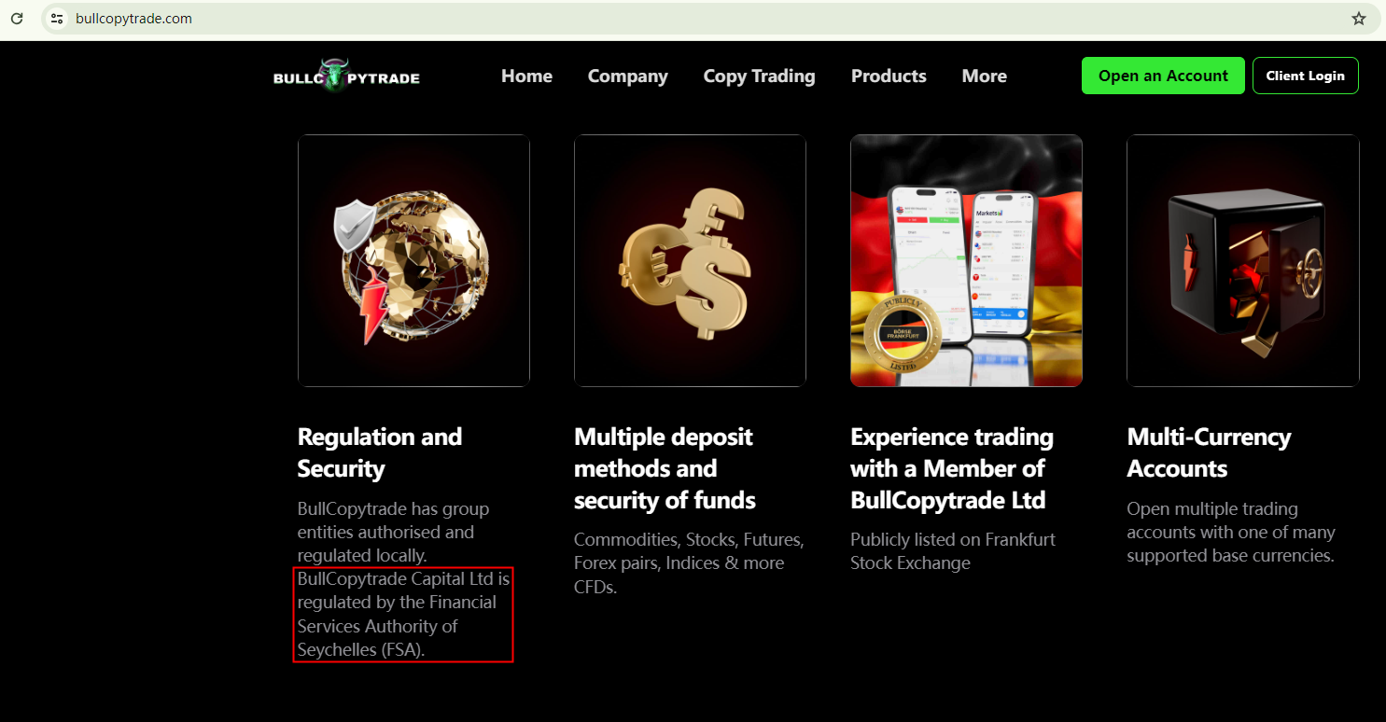The width and height of the screenshot is (1386, 722).
Task: Click the Open multiple trading accounts text
Action: tap(1230, 532)
